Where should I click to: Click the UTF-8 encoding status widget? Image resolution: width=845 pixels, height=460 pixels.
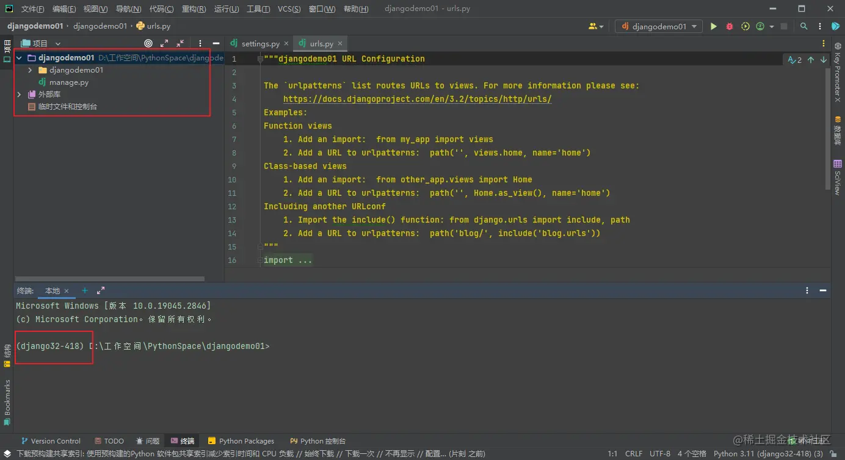click(660, 454)
